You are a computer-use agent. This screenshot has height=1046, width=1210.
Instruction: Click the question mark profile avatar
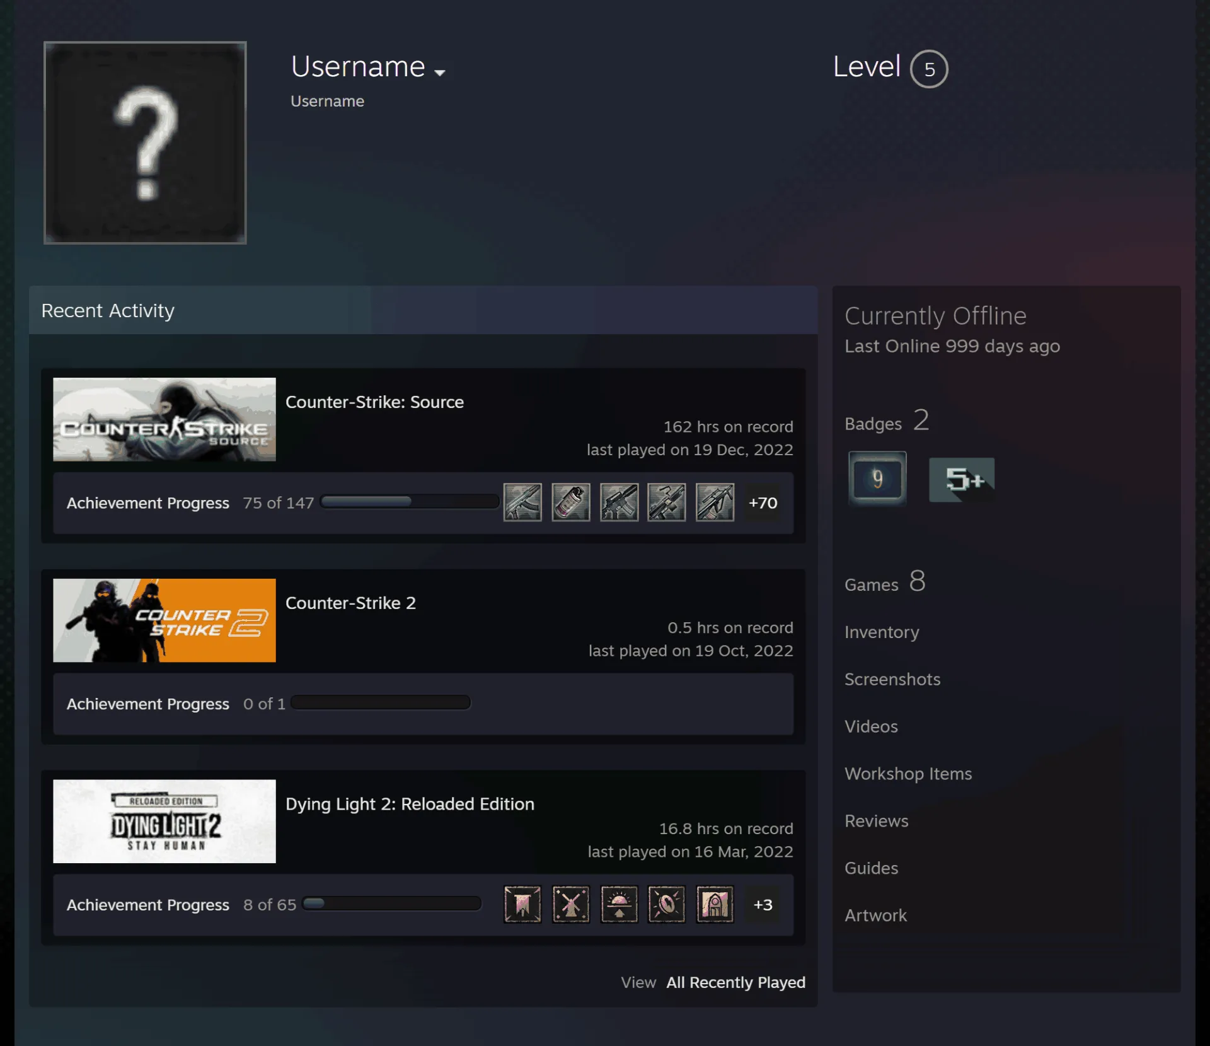pos(145,142)
